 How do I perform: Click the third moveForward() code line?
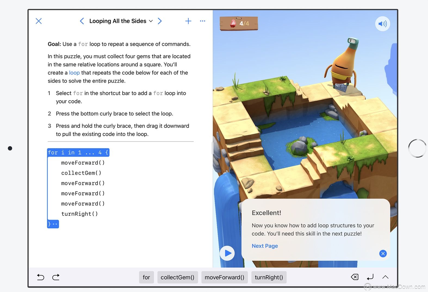coord(83,193)
